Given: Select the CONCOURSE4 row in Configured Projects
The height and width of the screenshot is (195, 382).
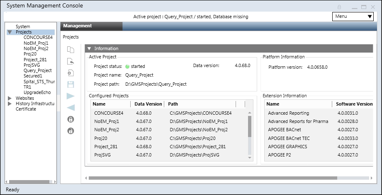Looking at the screenshot, I should 109,113.
